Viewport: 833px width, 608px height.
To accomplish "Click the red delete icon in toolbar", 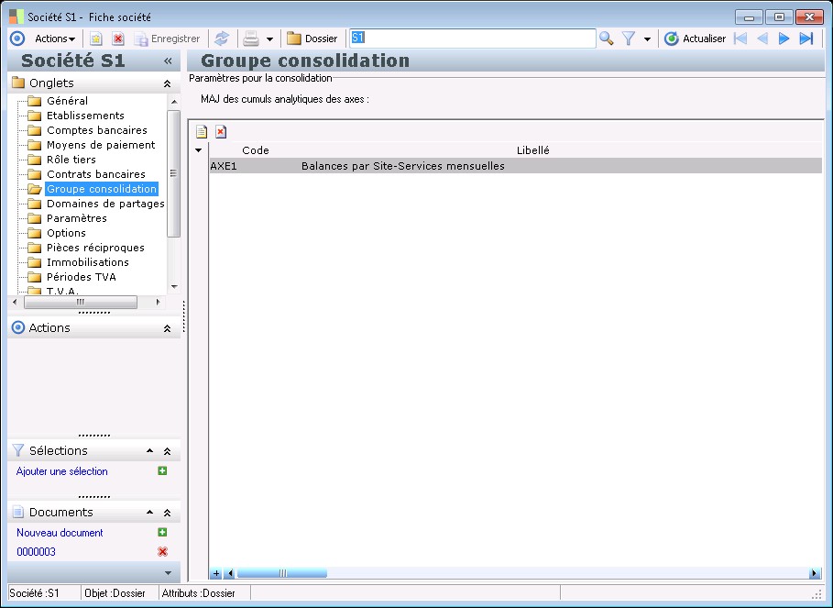I will tap(118, 39).
